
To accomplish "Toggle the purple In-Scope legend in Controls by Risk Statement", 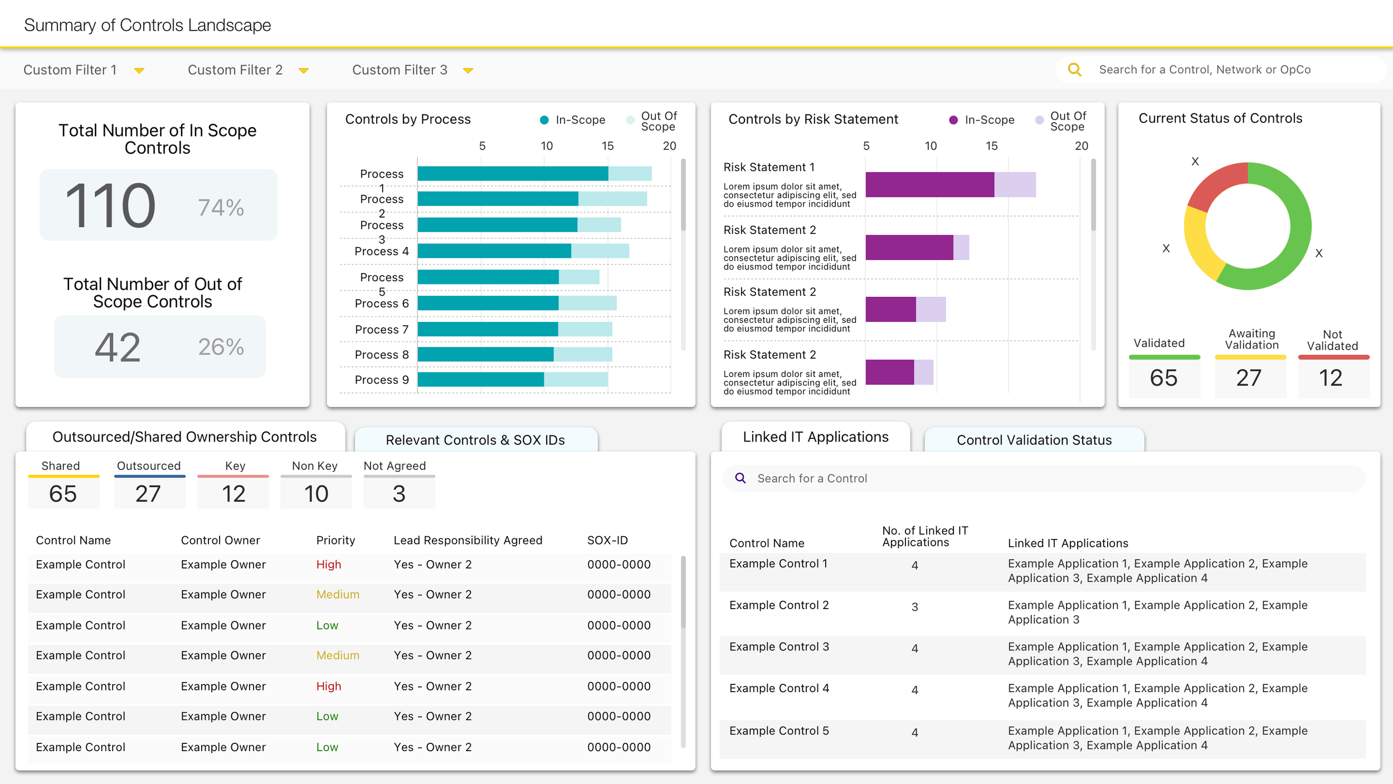I will (953, 120).
